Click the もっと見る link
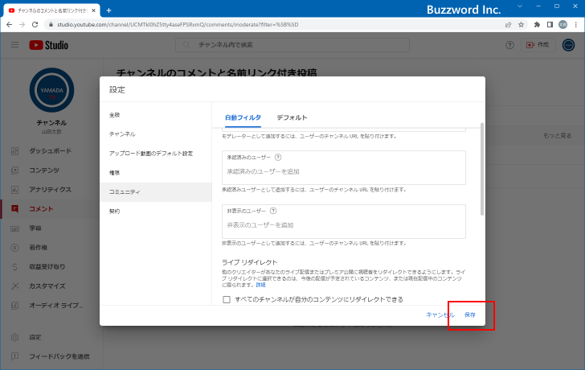 pyautogui.click(x=557, y=136)
